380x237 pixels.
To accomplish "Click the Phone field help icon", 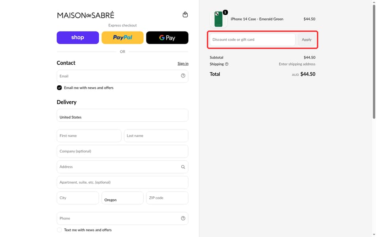I will click(x=183, y=218).
